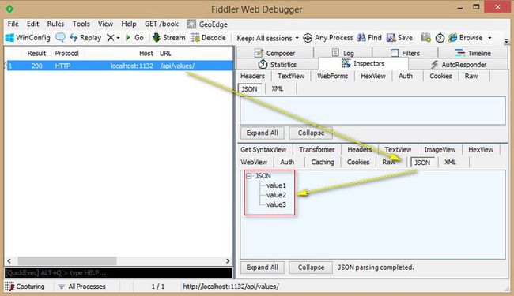Click the QuickExec command input box
This screenshot has height=296, width=514.
119,273
